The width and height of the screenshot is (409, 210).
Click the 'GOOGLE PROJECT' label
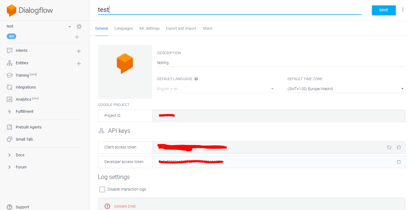[114, 105]
